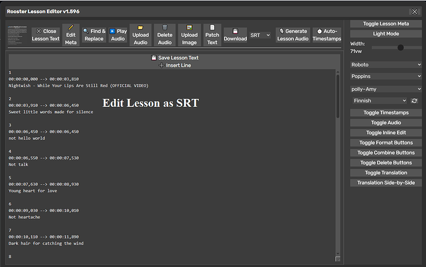
Task: Click the lesson thumbnail image in toolbar
Action: (x=17, y=35)
